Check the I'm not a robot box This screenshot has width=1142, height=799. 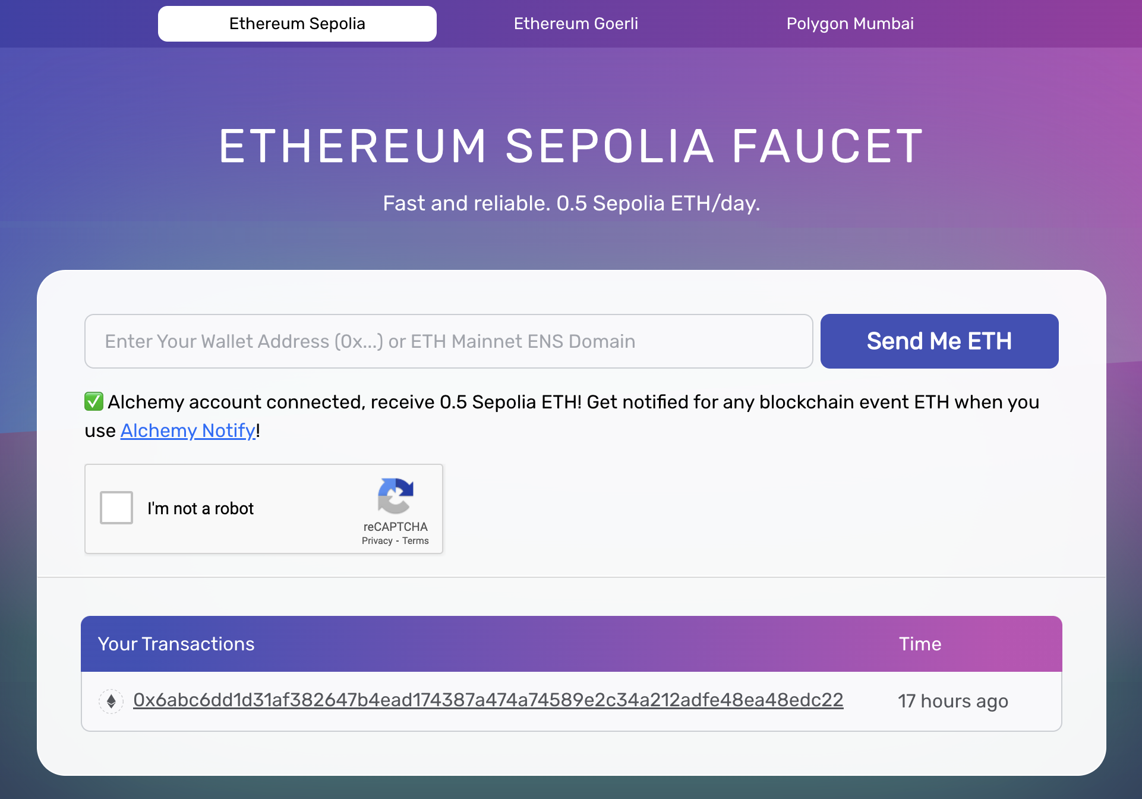tap(116, 508)
